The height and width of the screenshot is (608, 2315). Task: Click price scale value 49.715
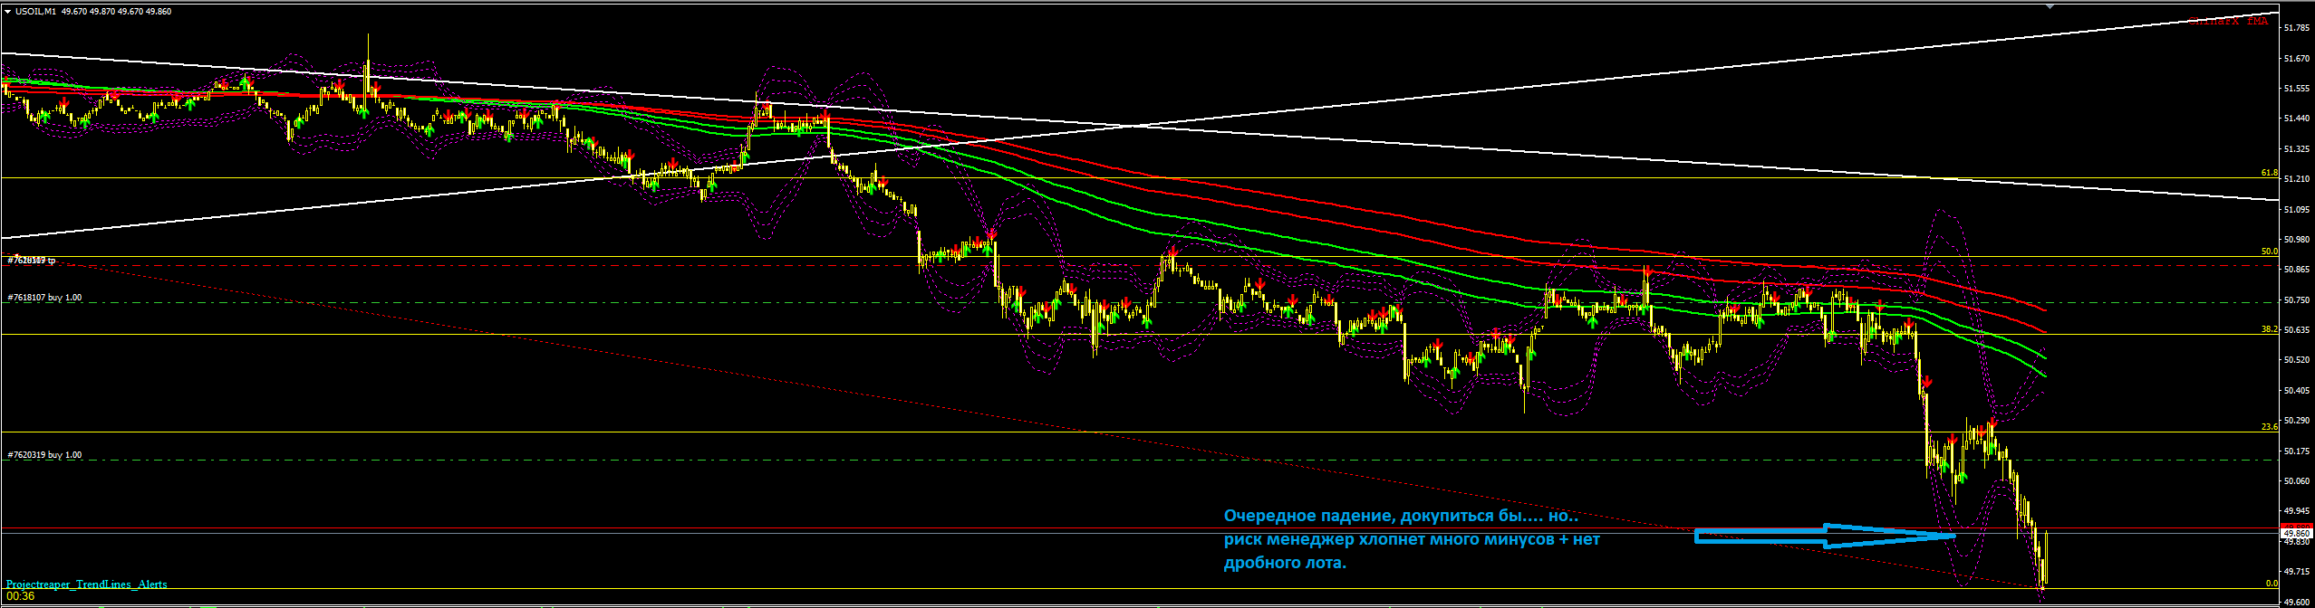click(2297, 572)
